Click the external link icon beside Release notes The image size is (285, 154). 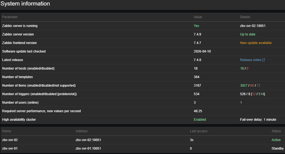[264, 60]
